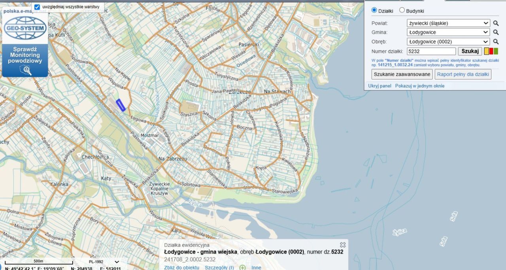Viewport: 506px width, 270px height.
Task: Click parcel ID 241708_2.0002.5232 text
Action: coord(189,259)
